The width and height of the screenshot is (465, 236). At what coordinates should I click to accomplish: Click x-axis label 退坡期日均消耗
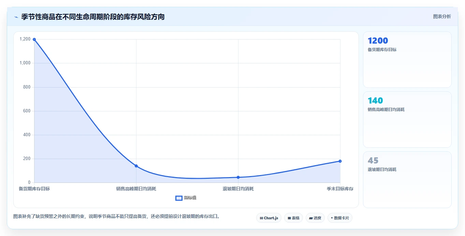pos(238,189)
